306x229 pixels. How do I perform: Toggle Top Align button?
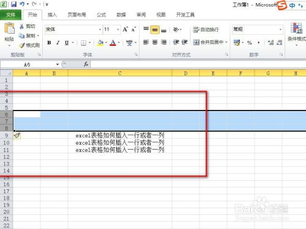point(146,29)
